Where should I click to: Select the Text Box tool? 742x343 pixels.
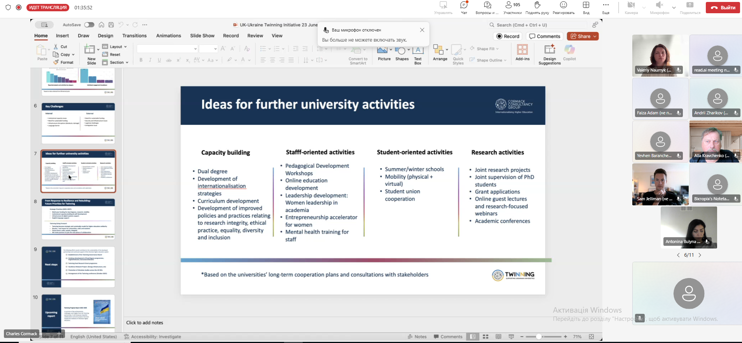pyautogui.click(x=418, y=55)
